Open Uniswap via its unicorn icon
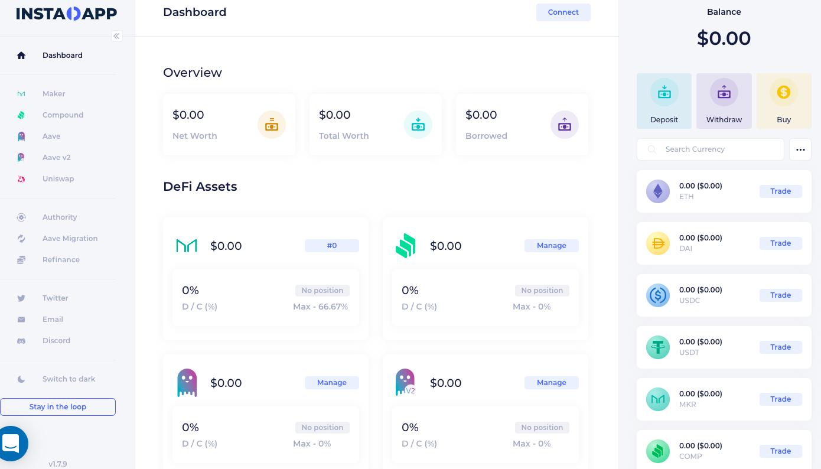 coord(21,179)
